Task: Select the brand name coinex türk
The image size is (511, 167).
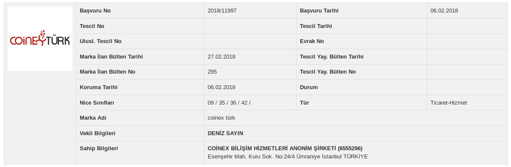Action: point(221,118)
